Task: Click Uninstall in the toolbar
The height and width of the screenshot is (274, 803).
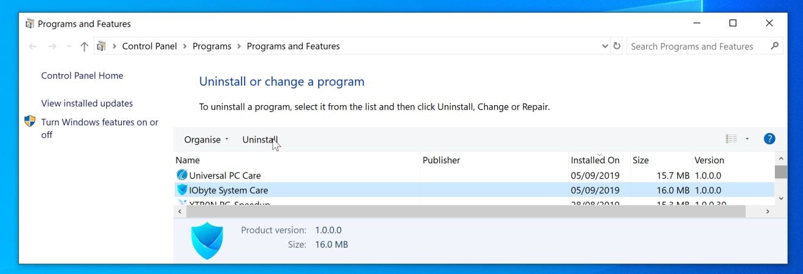Action: tap(260, 139)
